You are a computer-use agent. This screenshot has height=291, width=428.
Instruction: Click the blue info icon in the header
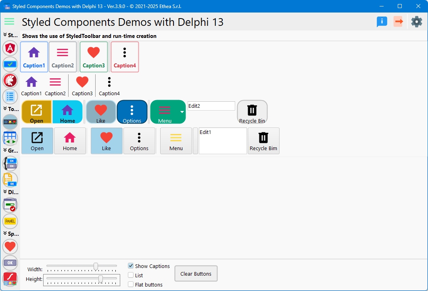[381, 21]
